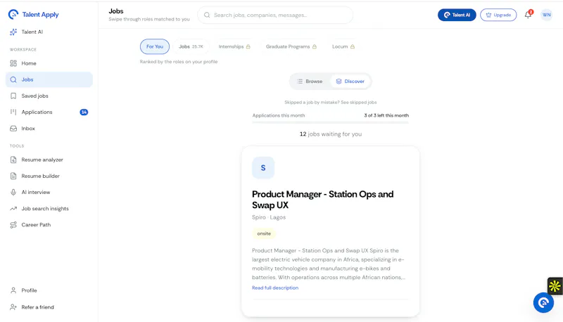Select Jobs in the sidebar
This screenshot has height=322, width=563.
pyautogui.click(x=49, y=79)
